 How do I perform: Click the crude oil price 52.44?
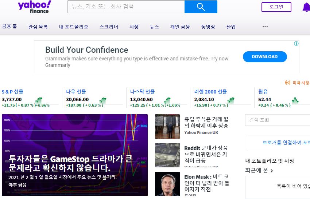pos(264,100)
